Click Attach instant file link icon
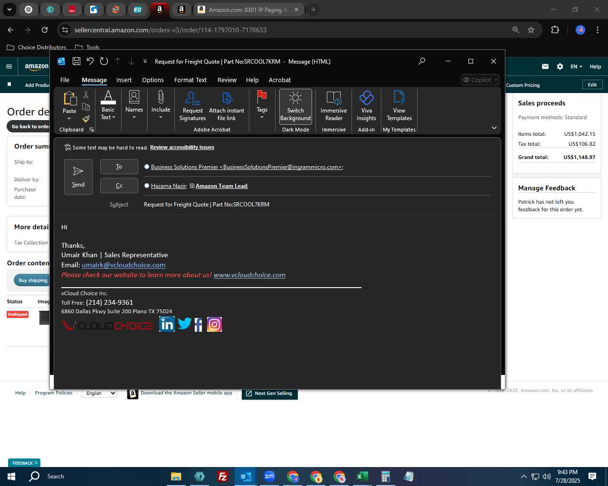608x486 pixels. pyautogui.click(x=227, y=106)
